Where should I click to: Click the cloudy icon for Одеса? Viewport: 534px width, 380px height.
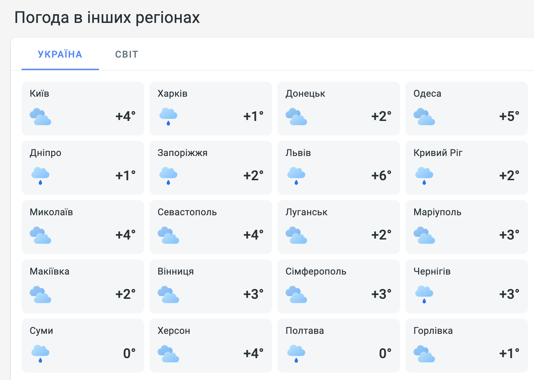click(x=424, y=117)
